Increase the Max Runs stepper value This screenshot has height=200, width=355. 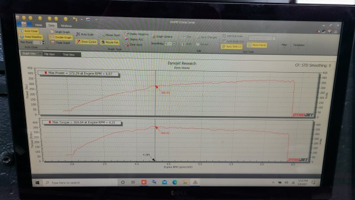[x=43, y=42]
